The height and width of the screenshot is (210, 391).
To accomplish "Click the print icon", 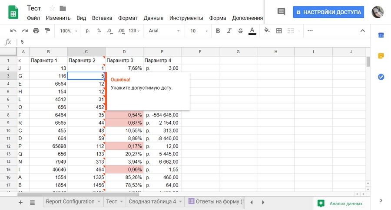I will click(36, 31).
